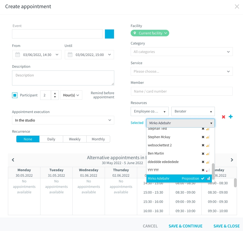The image size is (243, 231).
Task: Open the Current facility selector
Action: click(x=150, y=33)
